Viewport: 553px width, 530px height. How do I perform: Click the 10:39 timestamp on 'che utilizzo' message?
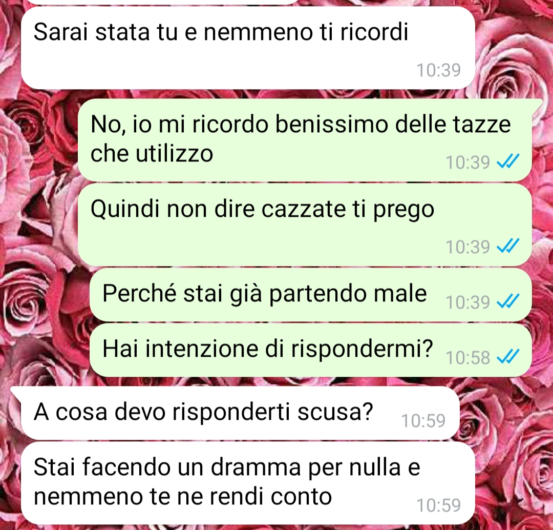[x=468, y=162]
